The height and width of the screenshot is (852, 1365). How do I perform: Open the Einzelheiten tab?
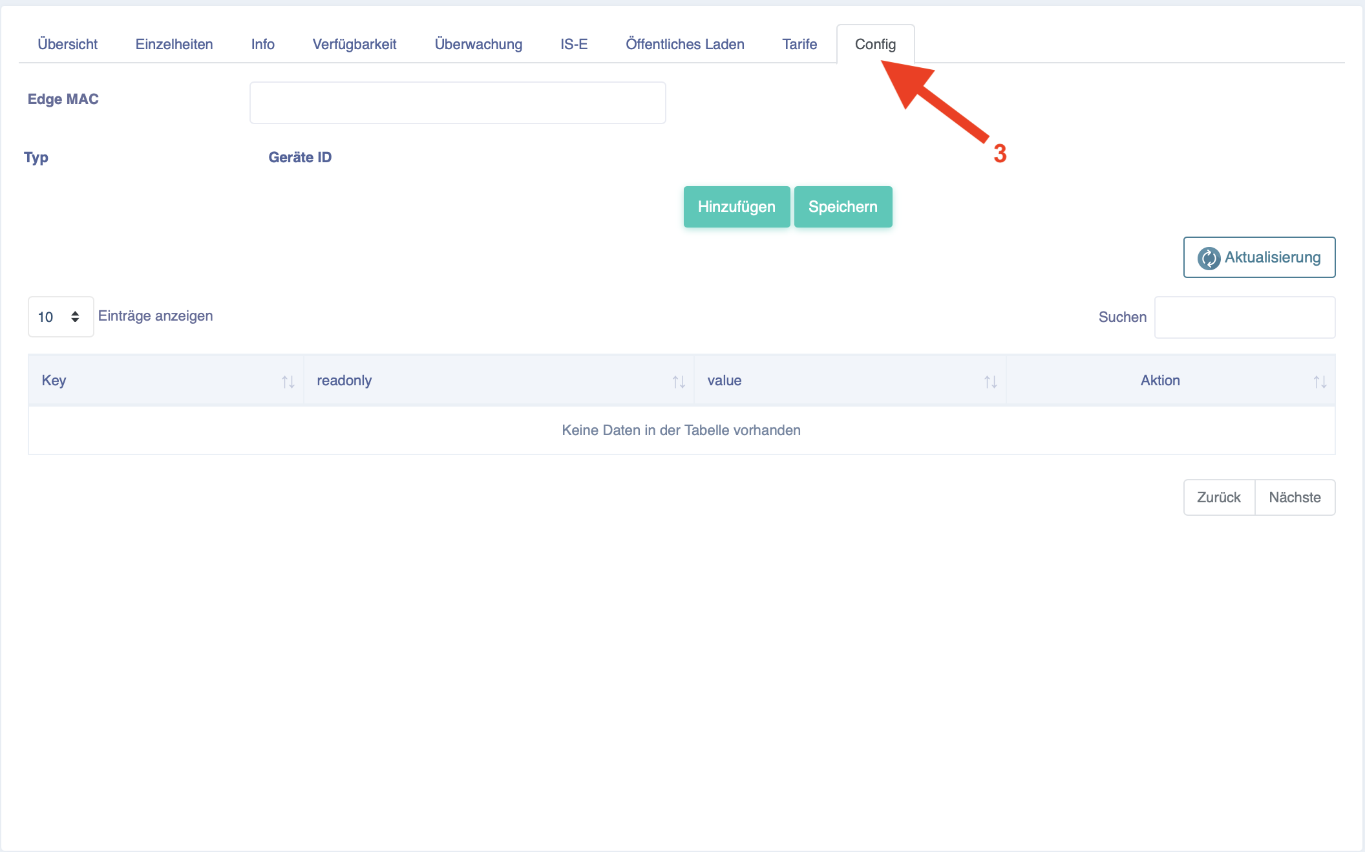point(174,44)
